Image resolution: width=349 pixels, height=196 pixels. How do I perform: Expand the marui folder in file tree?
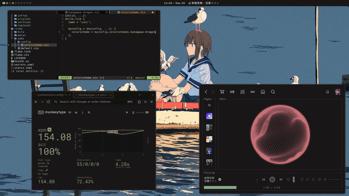point(20,35)
